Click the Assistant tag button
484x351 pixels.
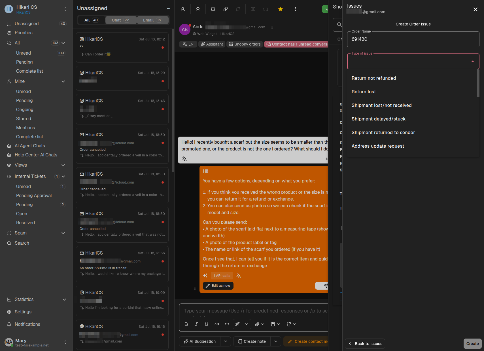[212, 44]
